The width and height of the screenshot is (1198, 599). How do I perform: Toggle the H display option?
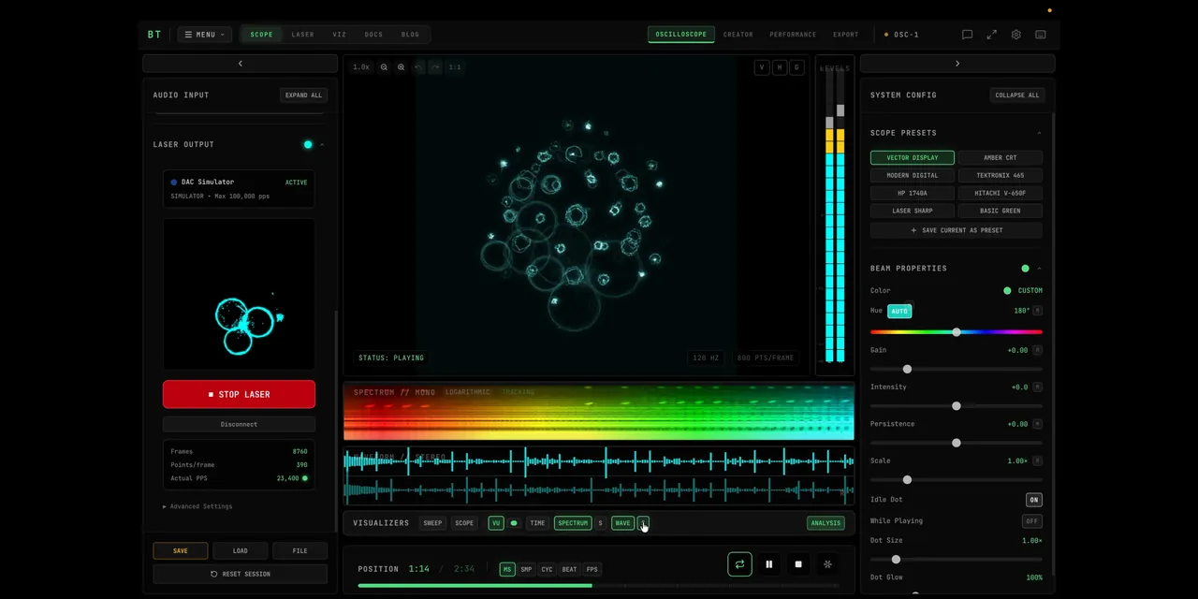780,67
